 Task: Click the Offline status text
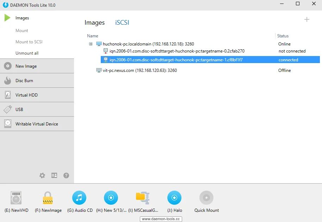[x=284, y=70]
